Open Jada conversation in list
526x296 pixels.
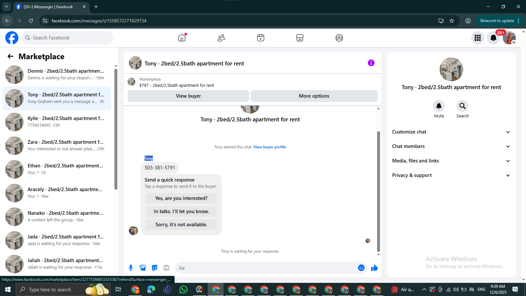coord(57,240)
